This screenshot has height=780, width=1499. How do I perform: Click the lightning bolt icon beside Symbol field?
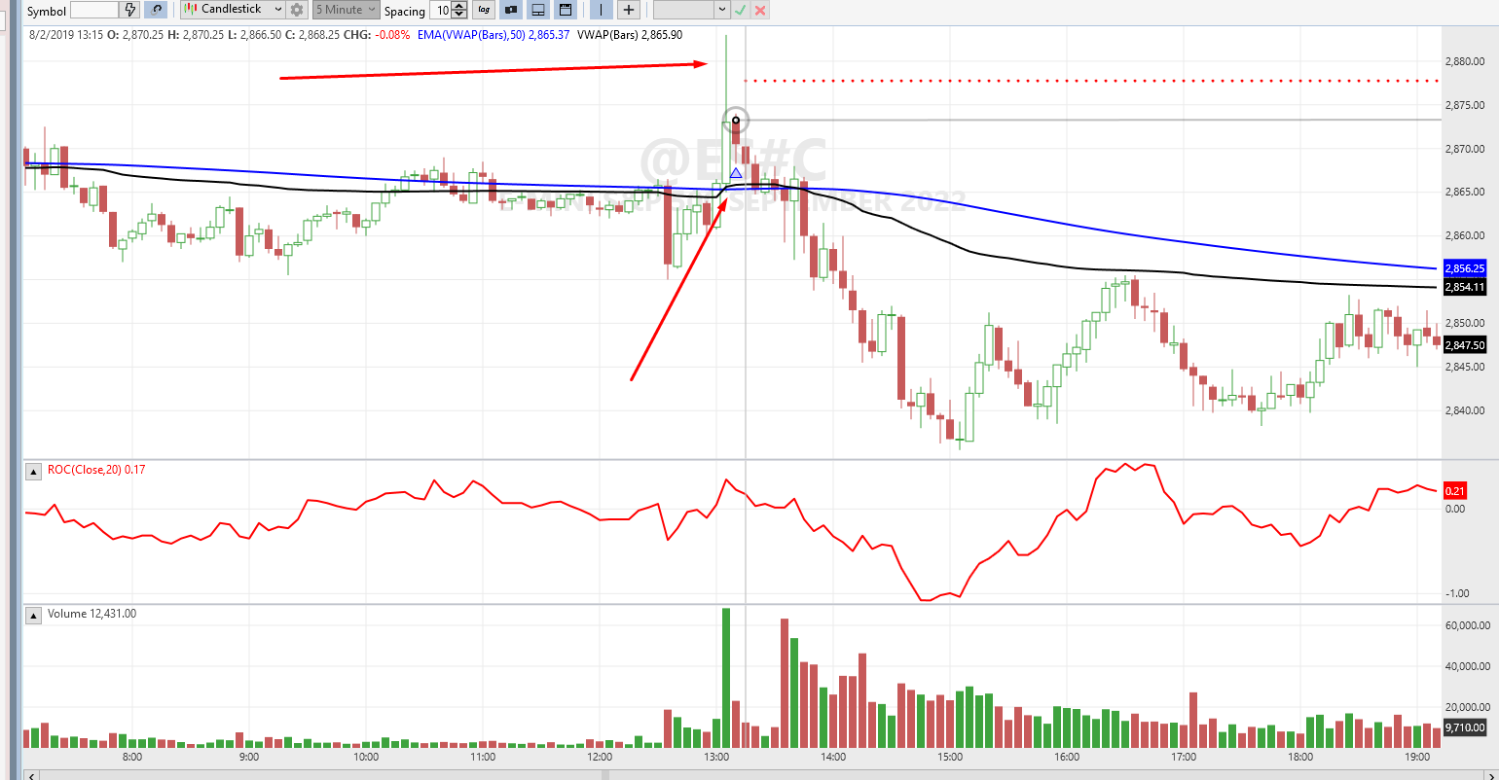[131, 10]
